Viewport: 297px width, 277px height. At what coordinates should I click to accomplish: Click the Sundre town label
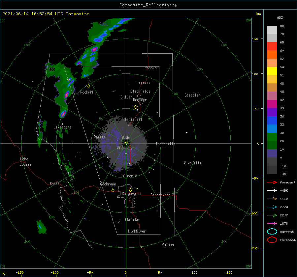point(100,136)
